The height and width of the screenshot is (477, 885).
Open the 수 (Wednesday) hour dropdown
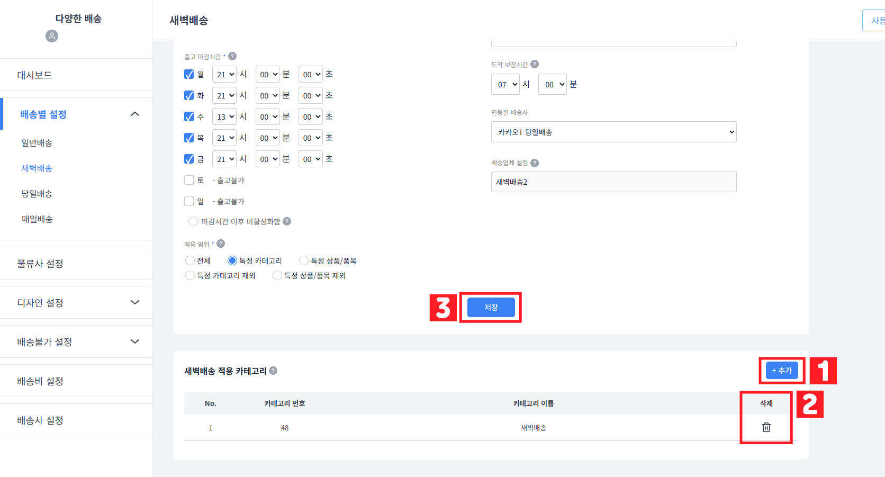click(224, 116)
